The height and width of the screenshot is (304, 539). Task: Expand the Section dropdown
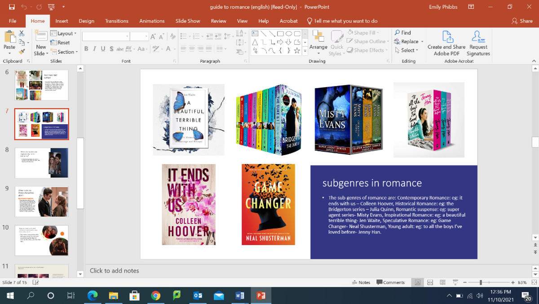64,52
